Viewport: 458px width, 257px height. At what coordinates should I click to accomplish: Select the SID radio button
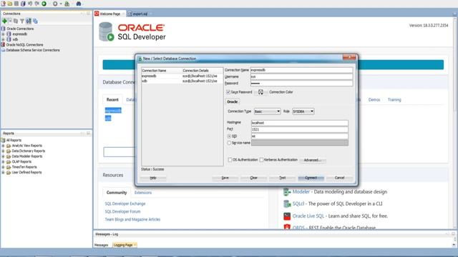point(229,136)
